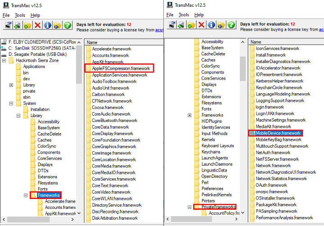The width and height of the screenshot is (324, 226).
Task: Open the Help menu in right window
Action: (x=199, y=15)
